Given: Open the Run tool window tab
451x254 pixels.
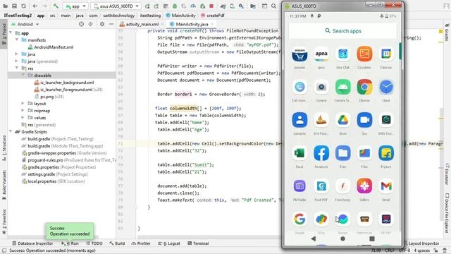Looking at the screenshot, I should 70,243.
